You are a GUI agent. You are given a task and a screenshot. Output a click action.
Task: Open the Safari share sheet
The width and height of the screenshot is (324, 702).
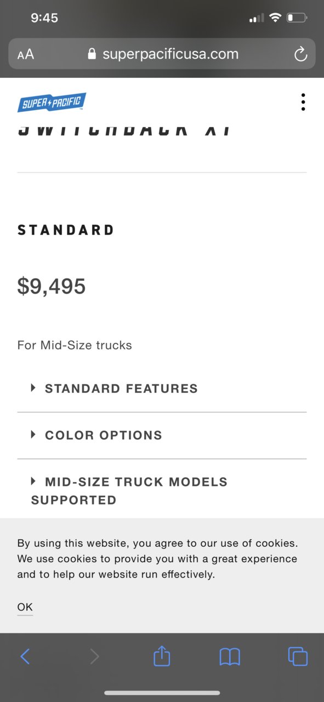pyautogui.click(x=162, y=655)
